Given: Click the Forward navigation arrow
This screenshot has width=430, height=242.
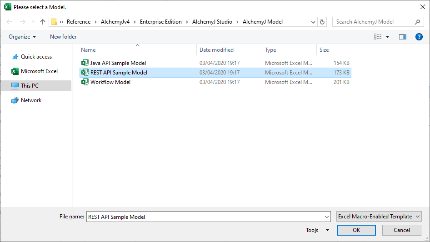Looking at the screenshot, I should click(22, 22).
